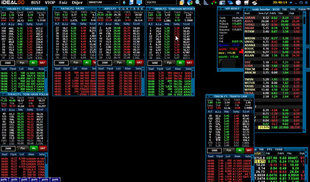Click the up arrow of Imkb Senetler scrollbar
Viewport: 310px width, 182px height.
click(304, 13)
